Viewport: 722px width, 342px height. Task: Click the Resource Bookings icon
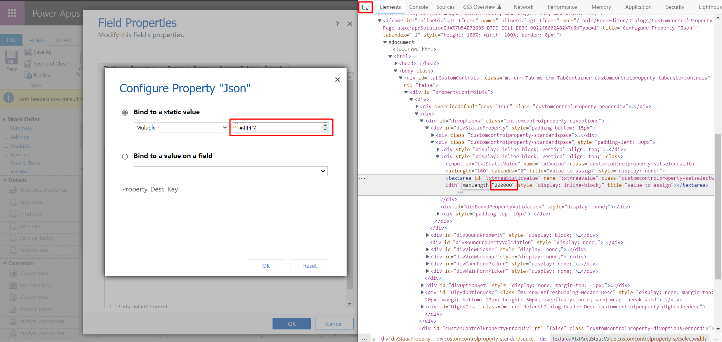click(13, 190)
